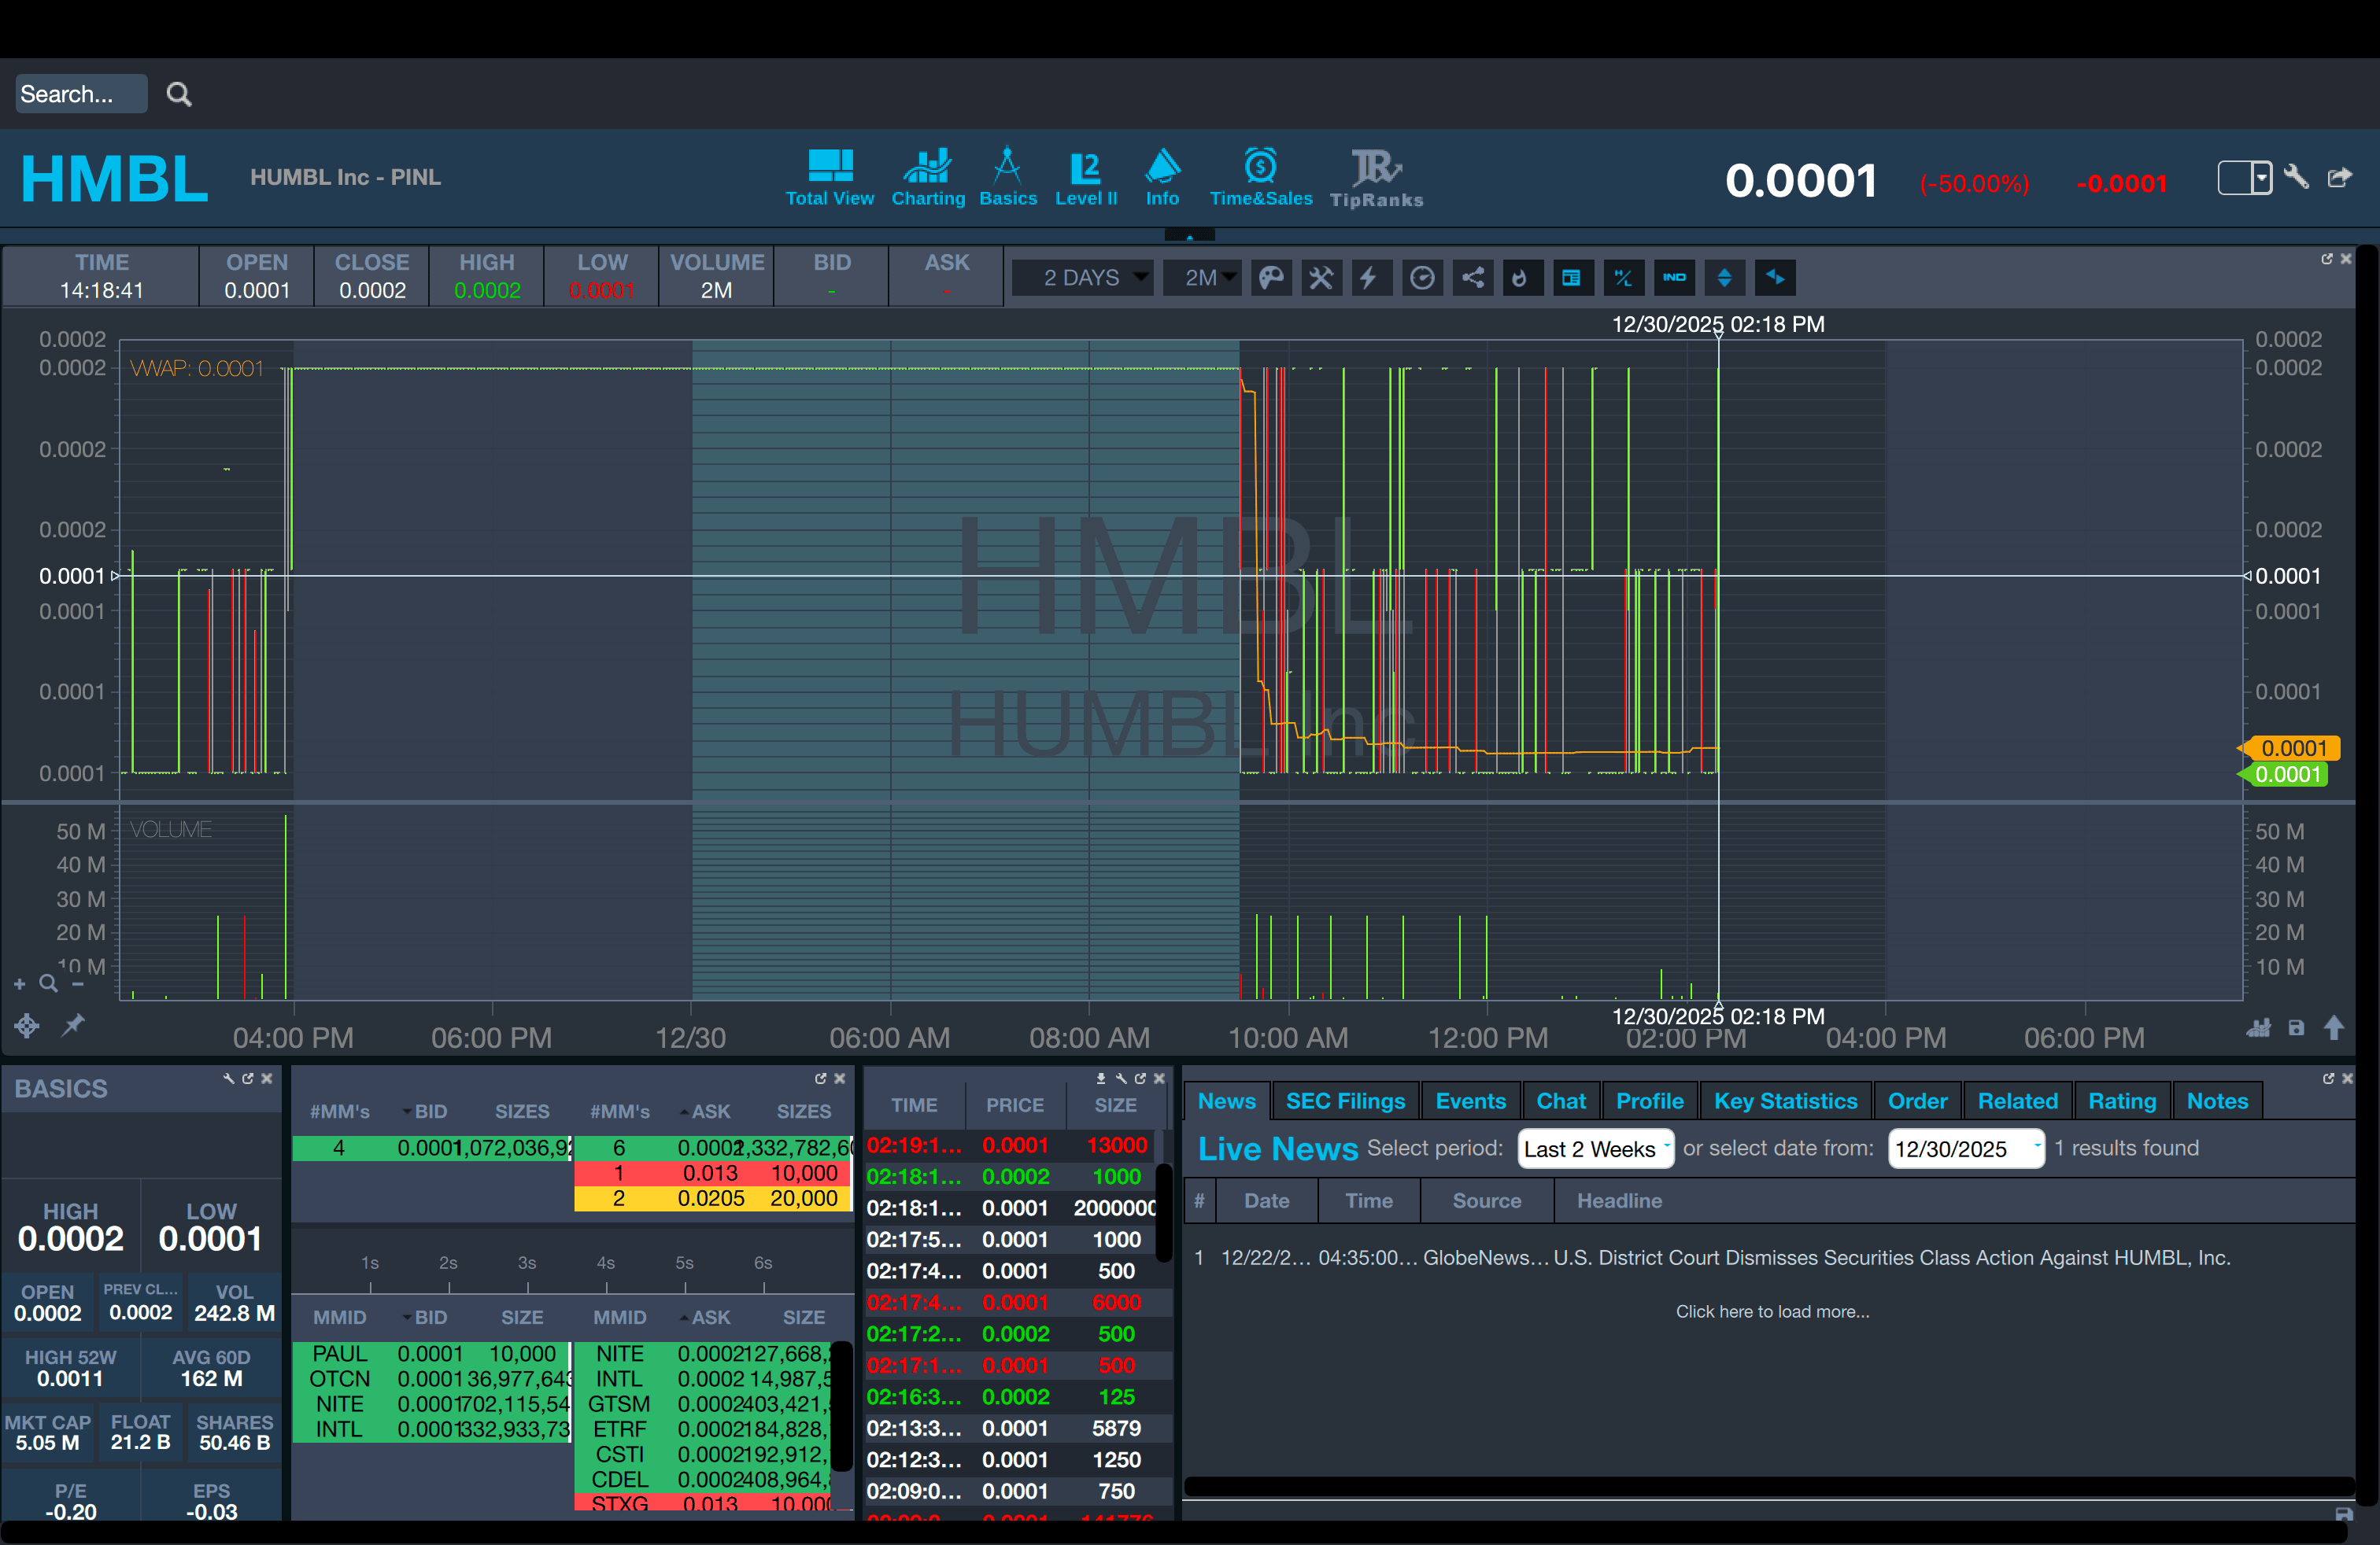
Task: Toggle the IND indicators button
Action: pos(1674,278)
